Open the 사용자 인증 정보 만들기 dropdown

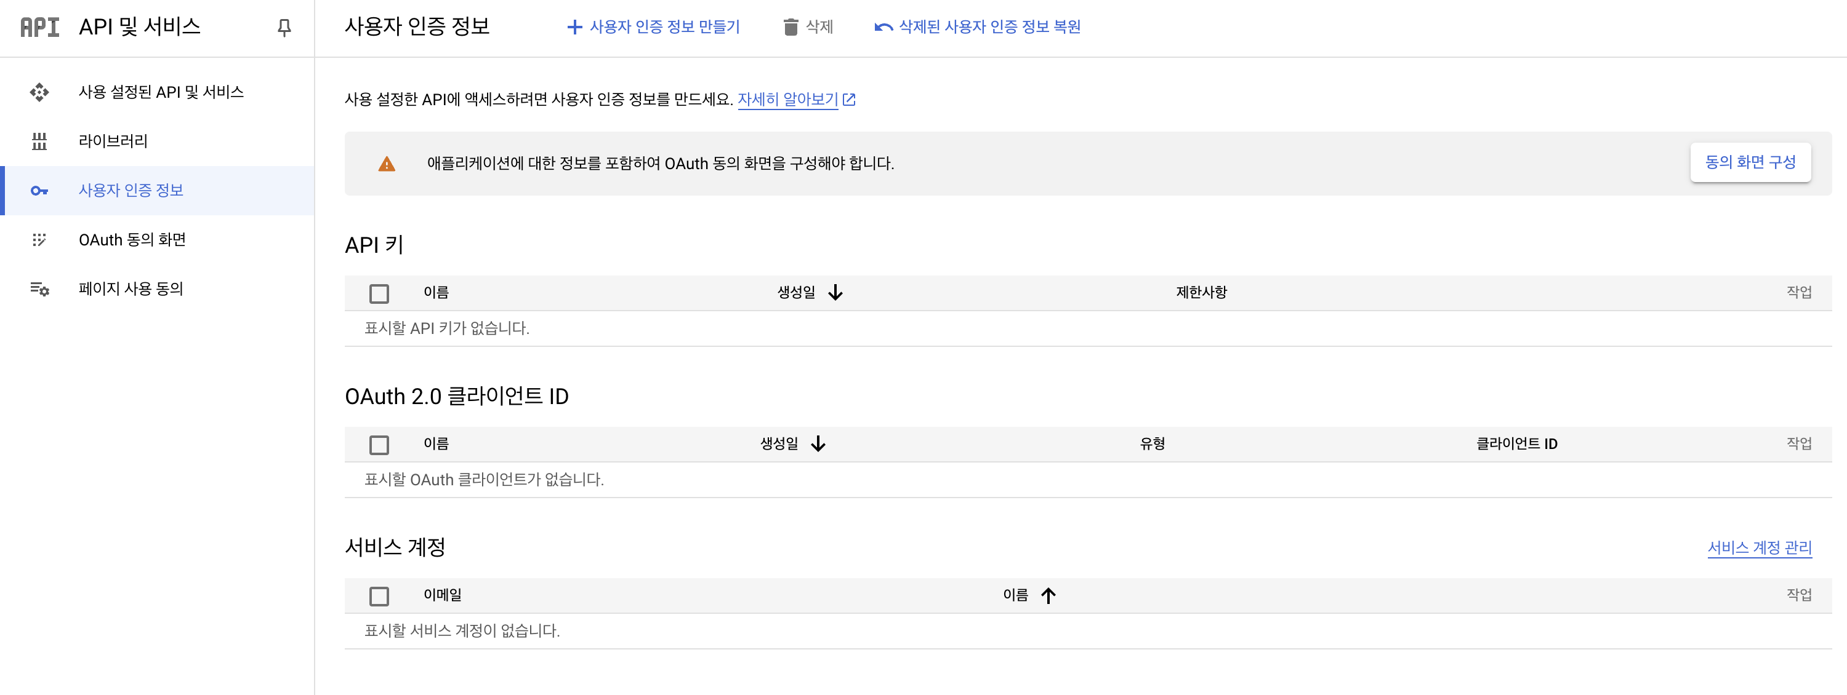(x=653, y=27)
